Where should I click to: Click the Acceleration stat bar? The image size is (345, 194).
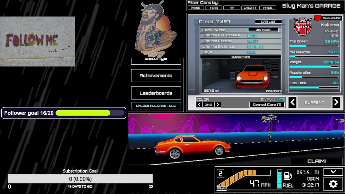tap(314, 77)
